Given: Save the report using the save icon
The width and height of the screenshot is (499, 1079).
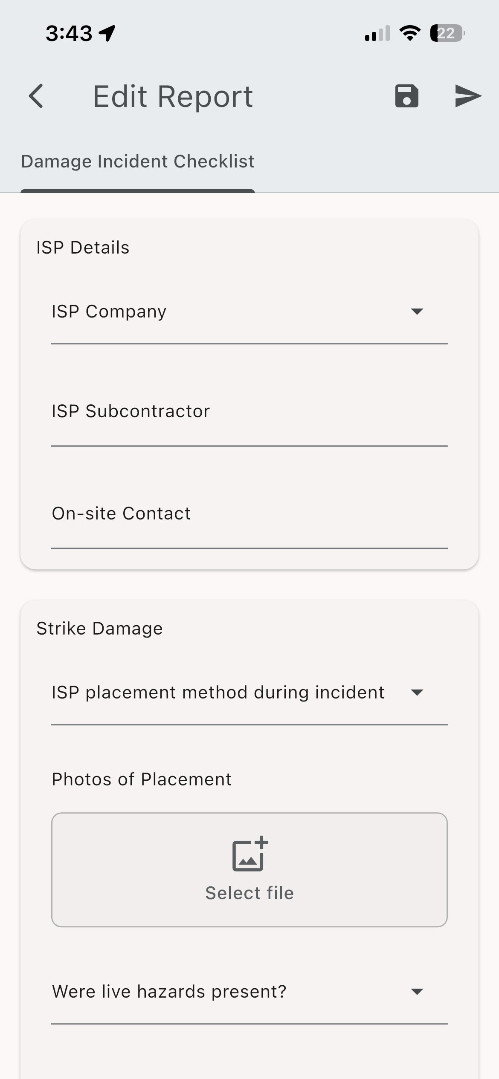Looking at the screenshot, I should tap(406, 97).
